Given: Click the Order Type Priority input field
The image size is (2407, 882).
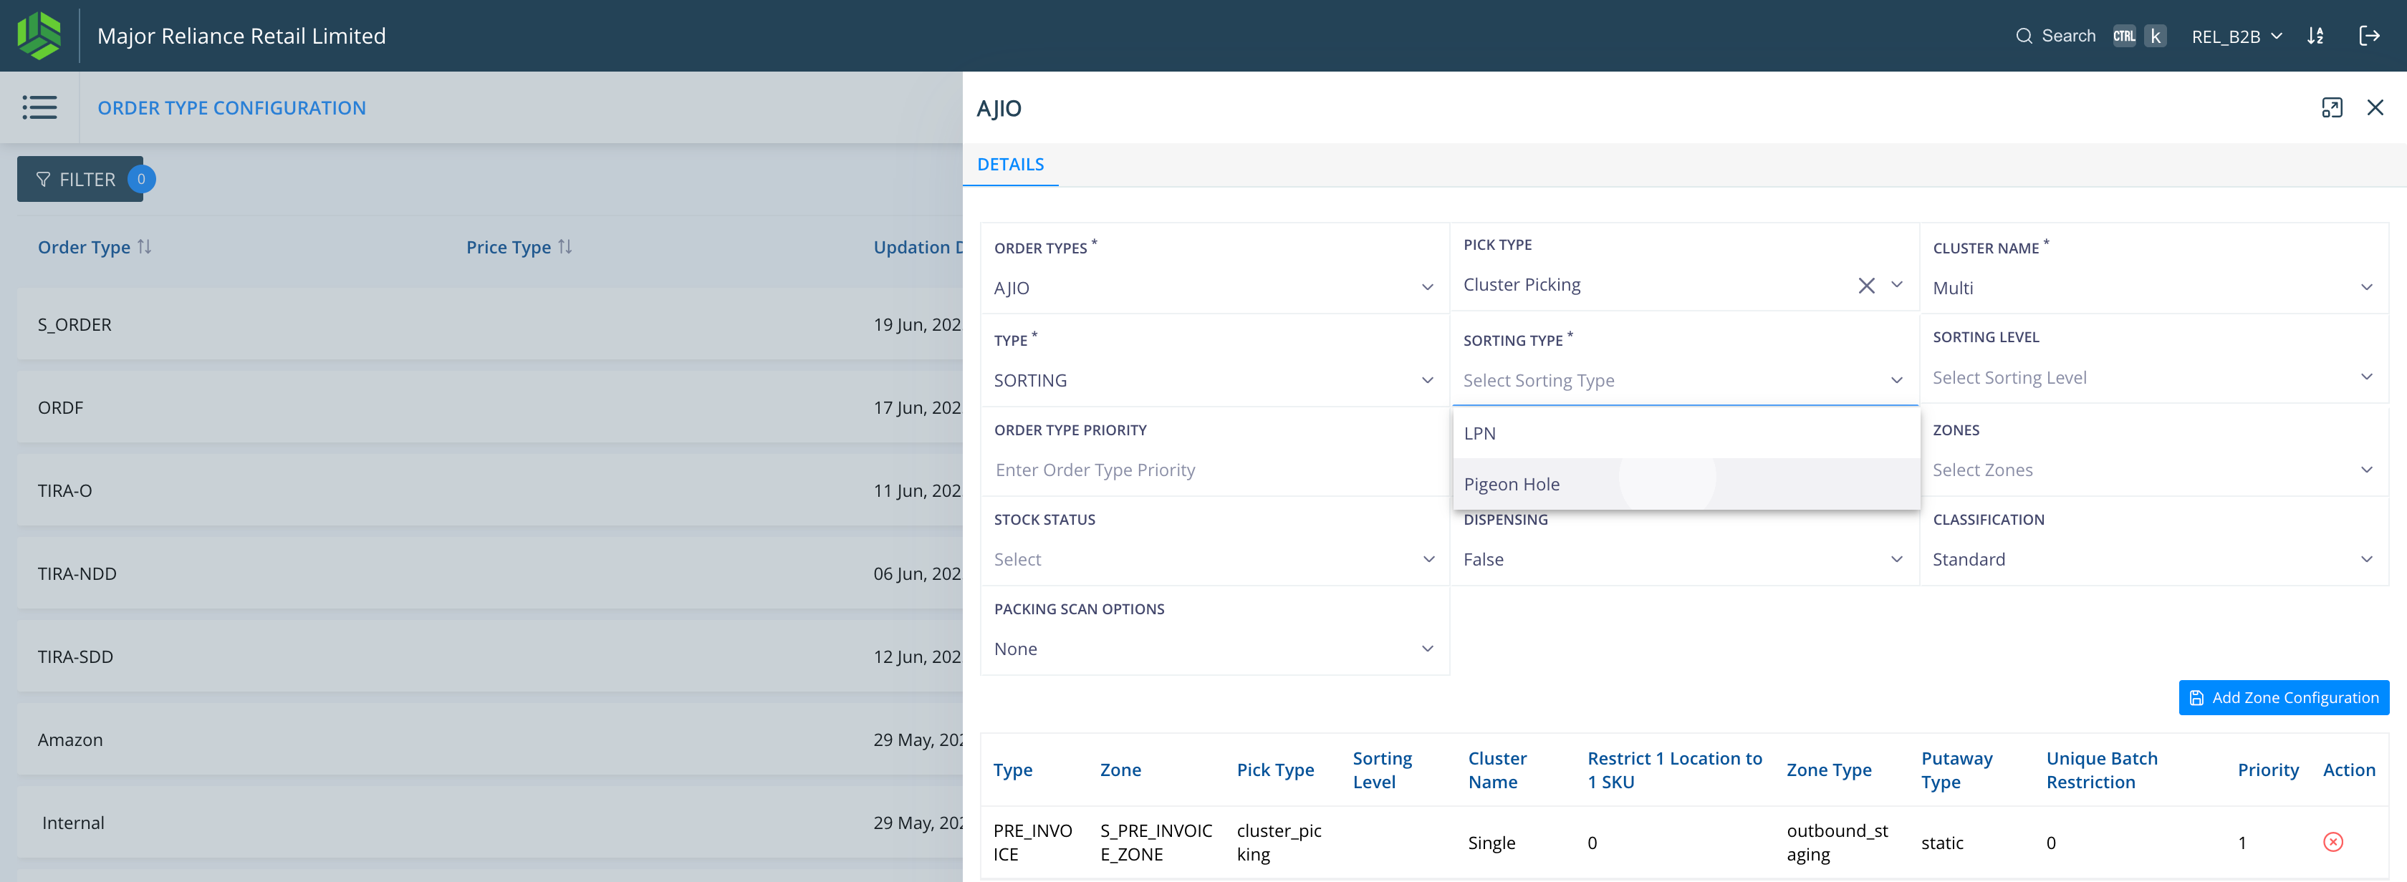Looking at the screenshot, I should (x=1214, y=470).
